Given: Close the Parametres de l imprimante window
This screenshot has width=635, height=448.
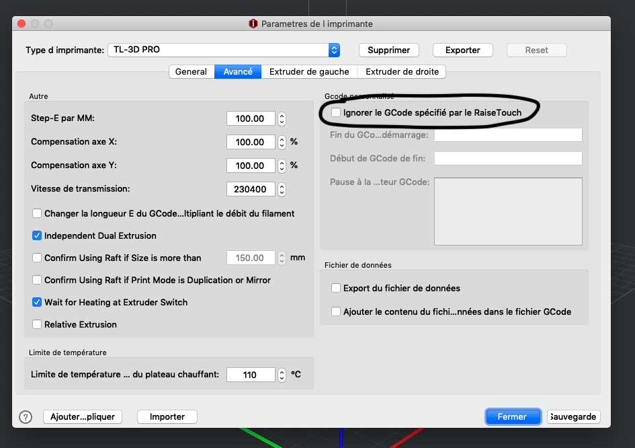Looking at the screenshot, I should tap(22, 24).
